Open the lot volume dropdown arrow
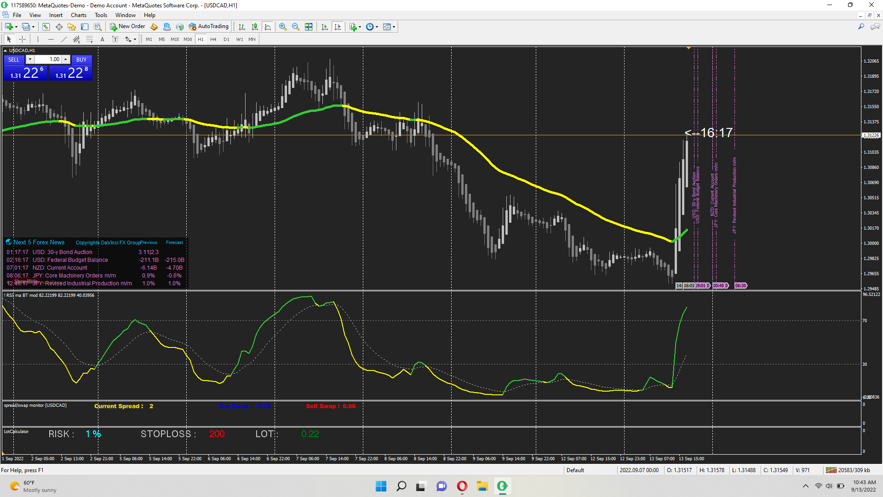 [x=30, y=59]
